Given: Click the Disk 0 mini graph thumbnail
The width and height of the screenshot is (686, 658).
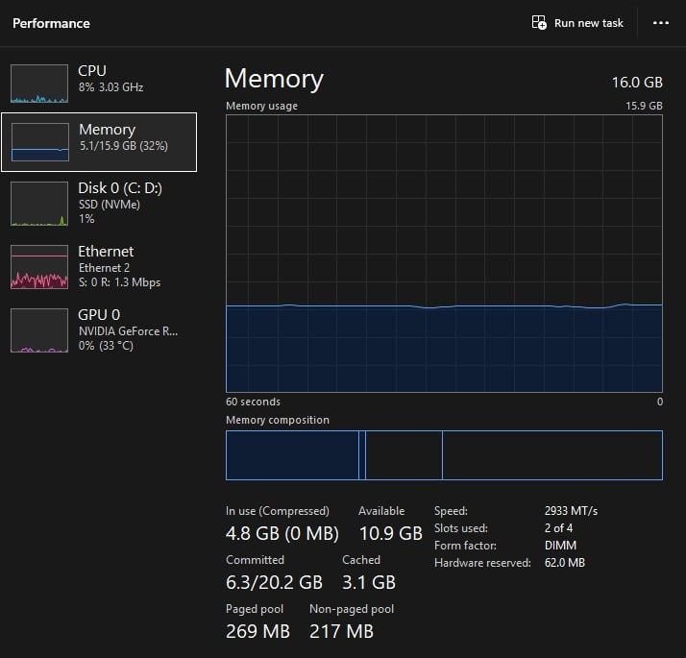Looking at the screenshot, I should pos(39,203).
